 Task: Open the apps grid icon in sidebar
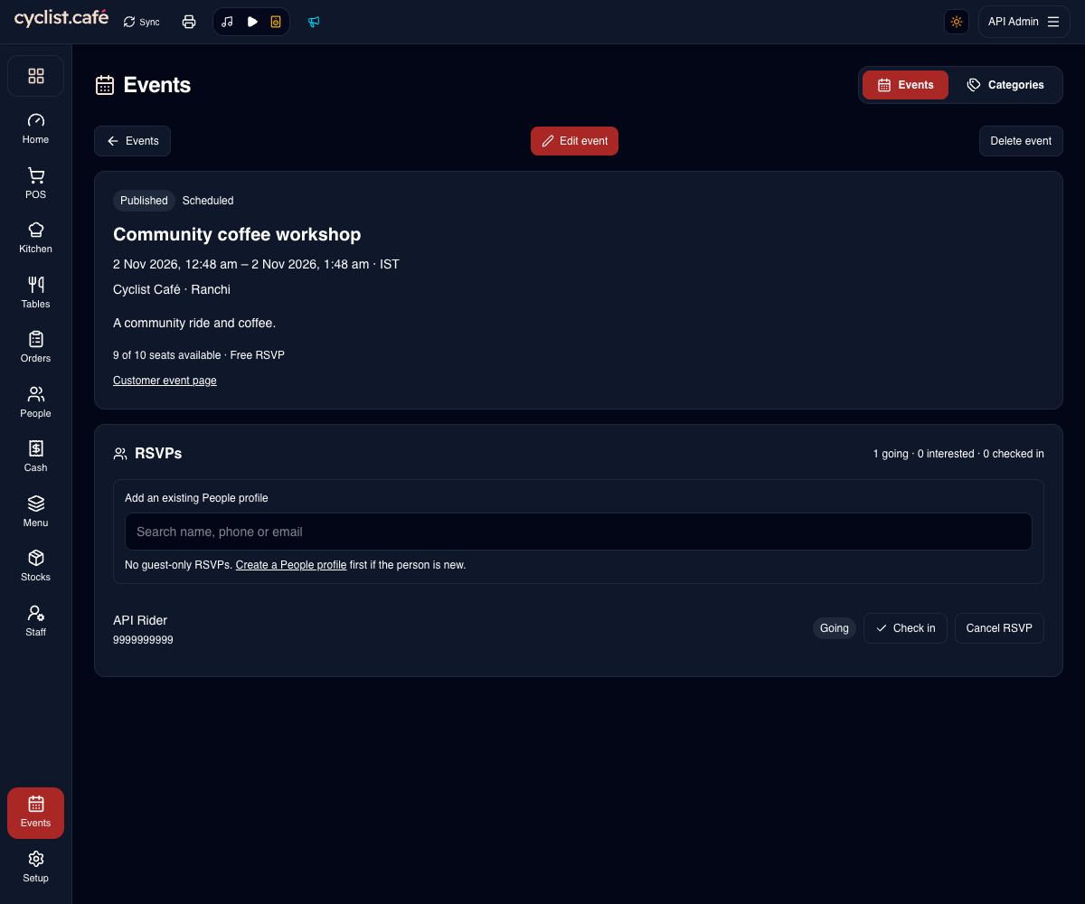pyautogui.click(x=36, y=76)
